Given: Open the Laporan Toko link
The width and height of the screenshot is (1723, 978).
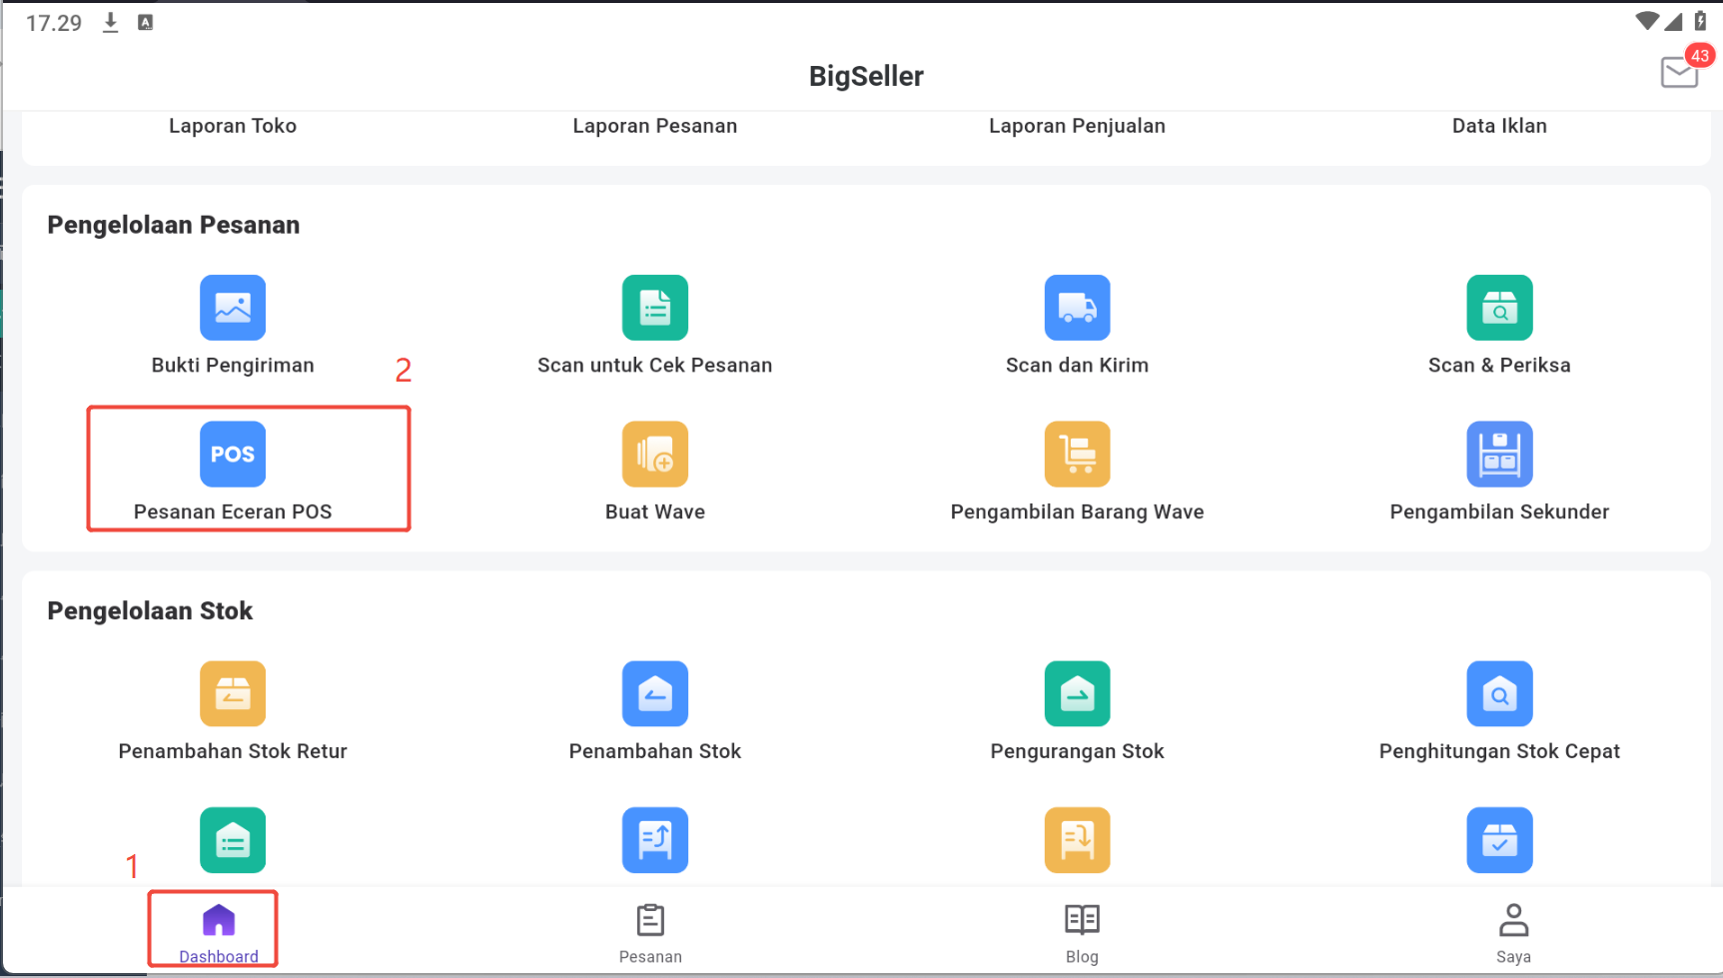Looking at the screenshot, I should pyautogui.click(x=233, y=126).
